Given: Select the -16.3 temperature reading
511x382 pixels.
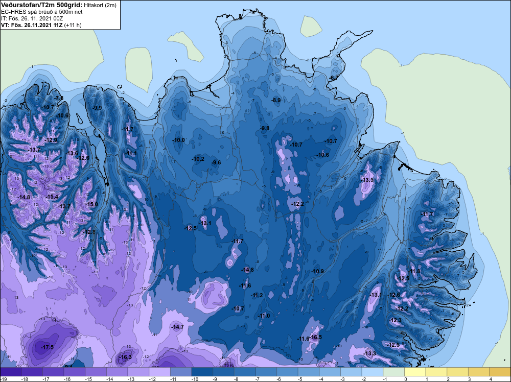Looking at the screenshot, I should (x=126, y=357).
